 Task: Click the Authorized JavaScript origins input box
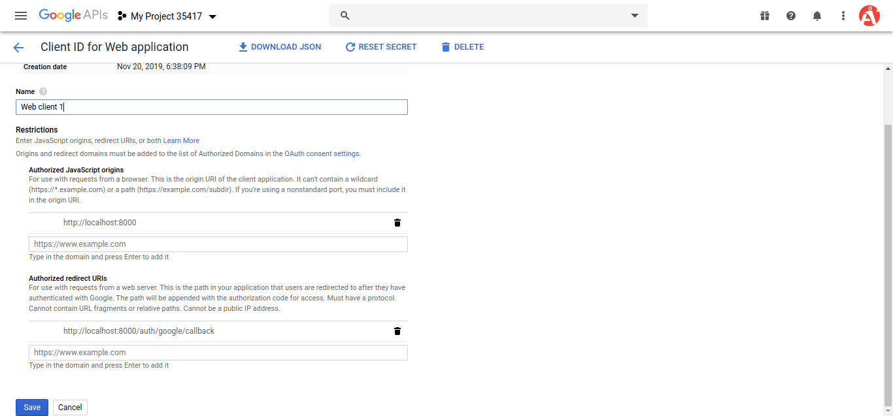tap(218, 244)
